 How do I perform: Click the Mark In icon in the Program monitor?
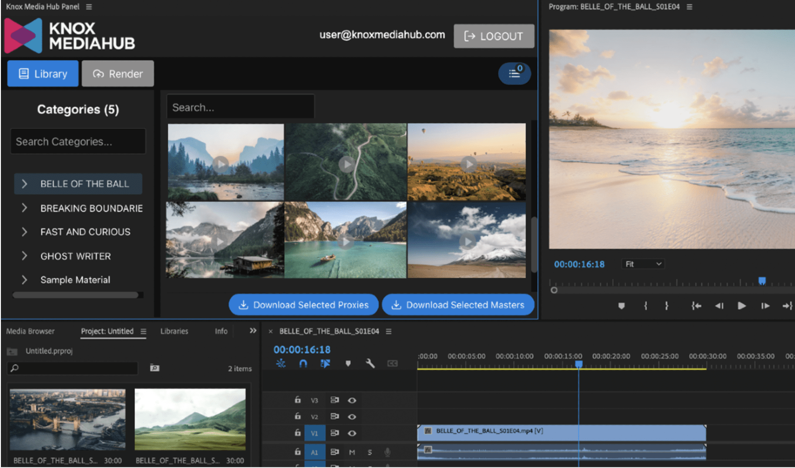(x=646, y=306)
